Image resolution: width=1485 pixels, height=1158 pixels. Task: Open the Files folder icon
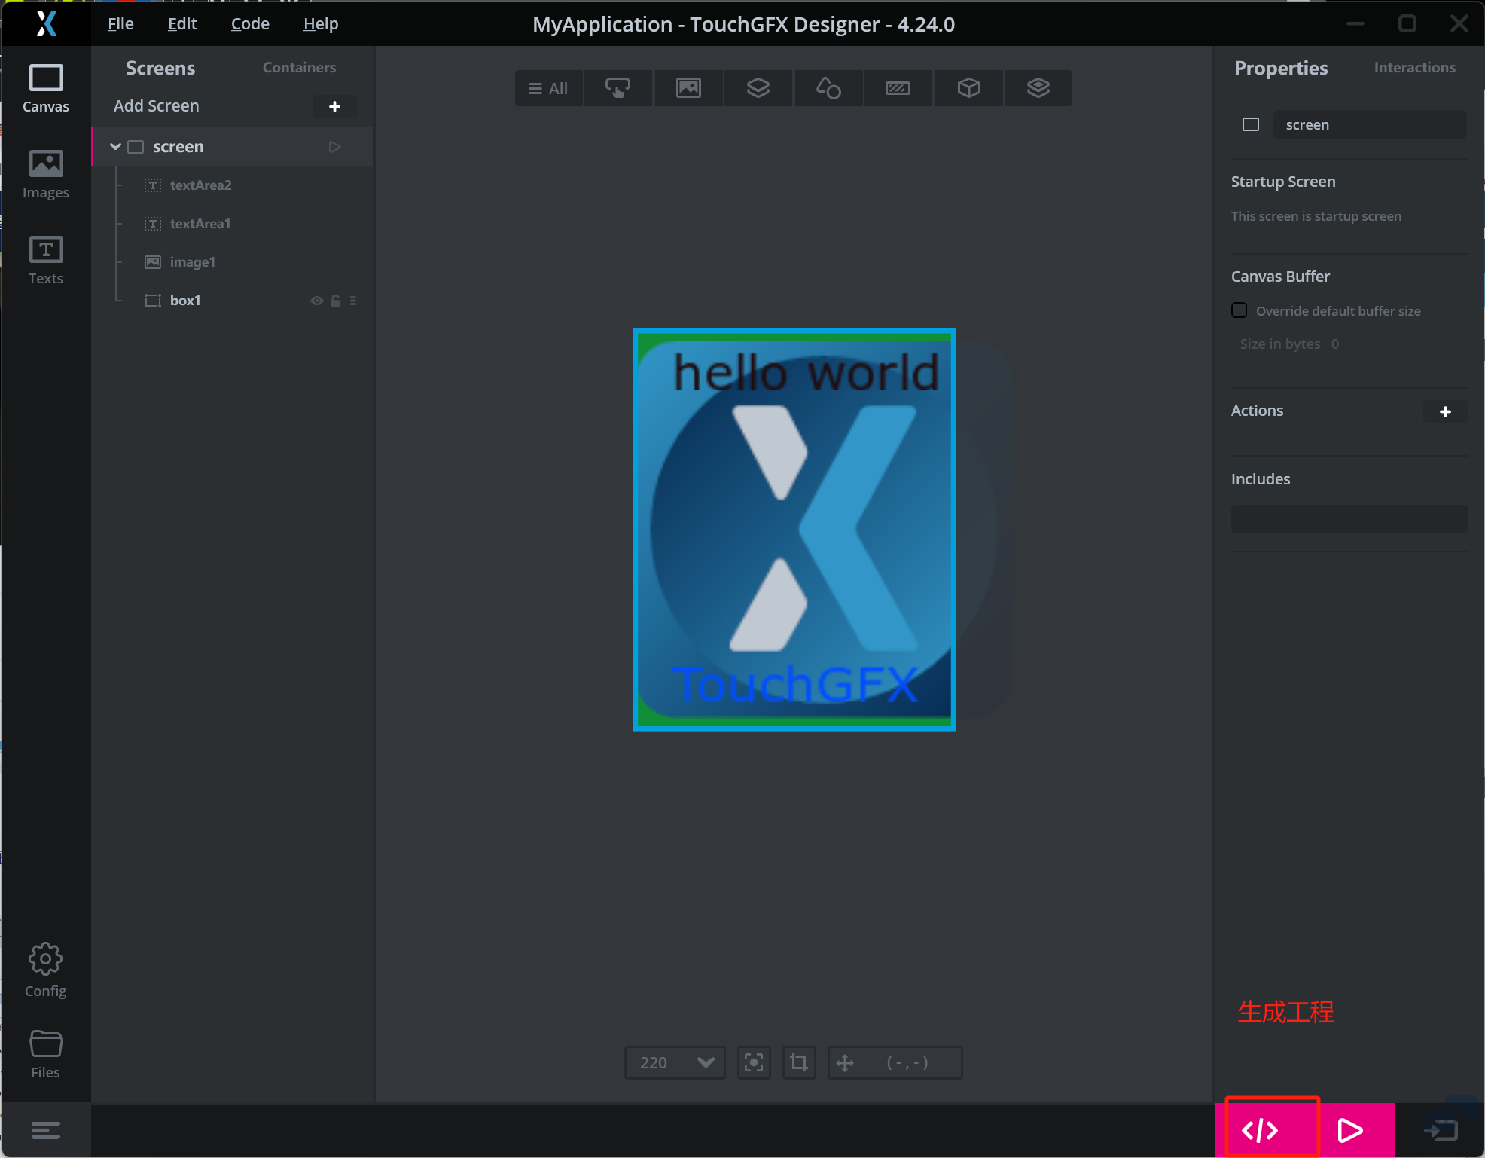click(46, 1054)
